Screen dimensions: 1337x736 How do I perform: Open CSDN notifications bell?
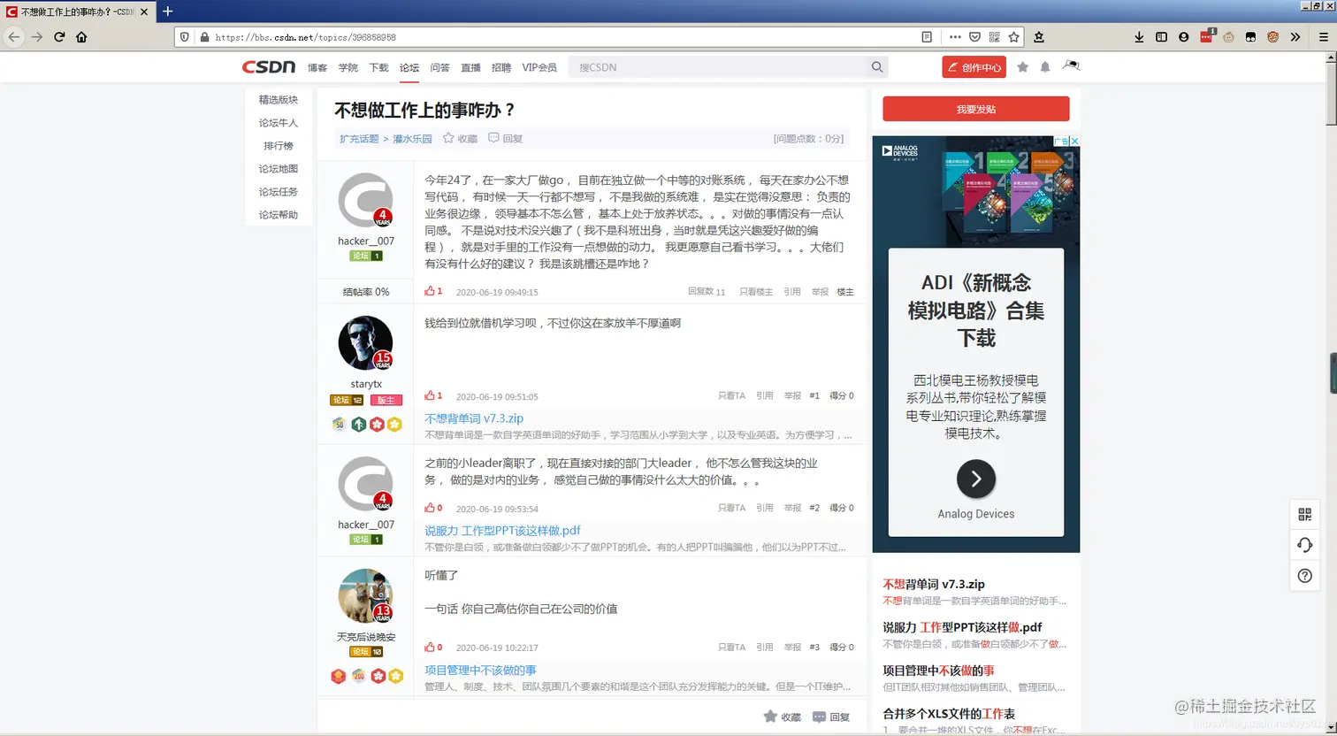pos(1045,67)
